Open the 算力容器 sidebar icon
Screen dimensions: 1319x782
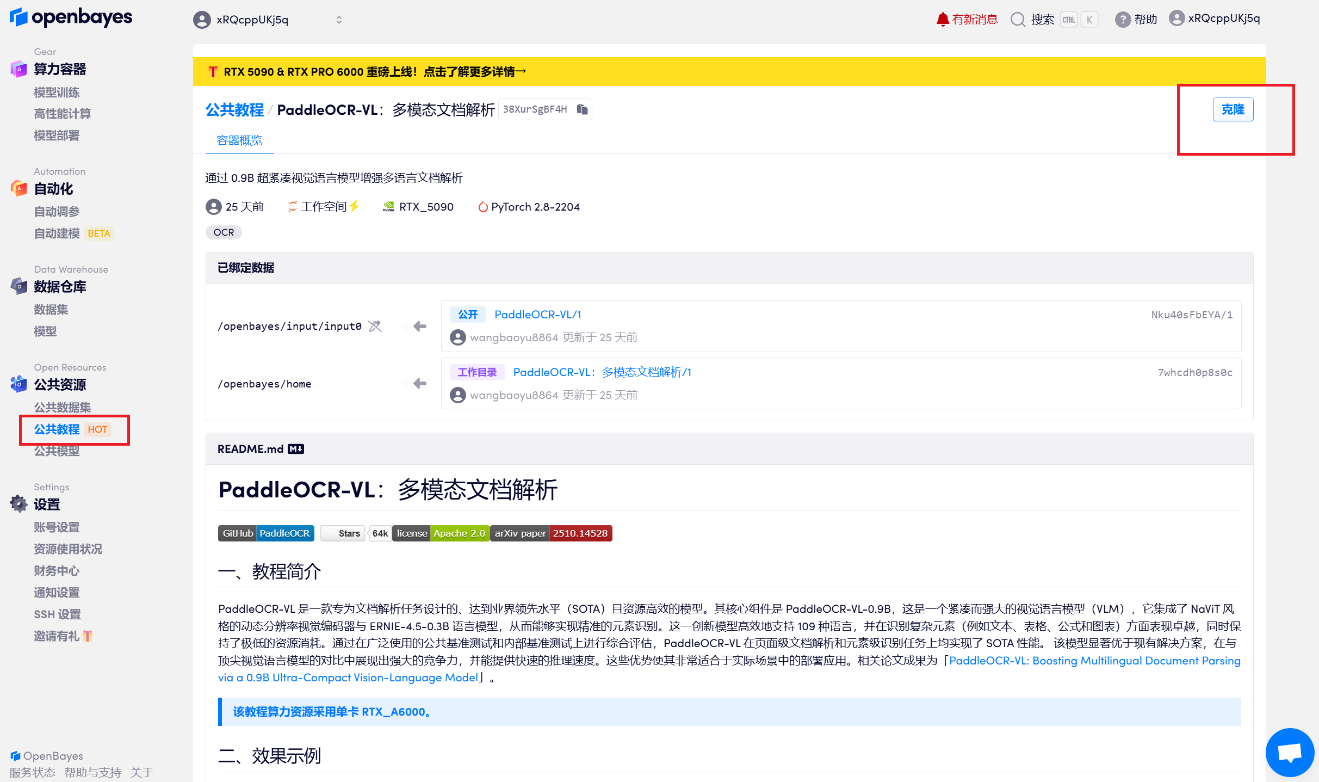click(x=18, y=69)
